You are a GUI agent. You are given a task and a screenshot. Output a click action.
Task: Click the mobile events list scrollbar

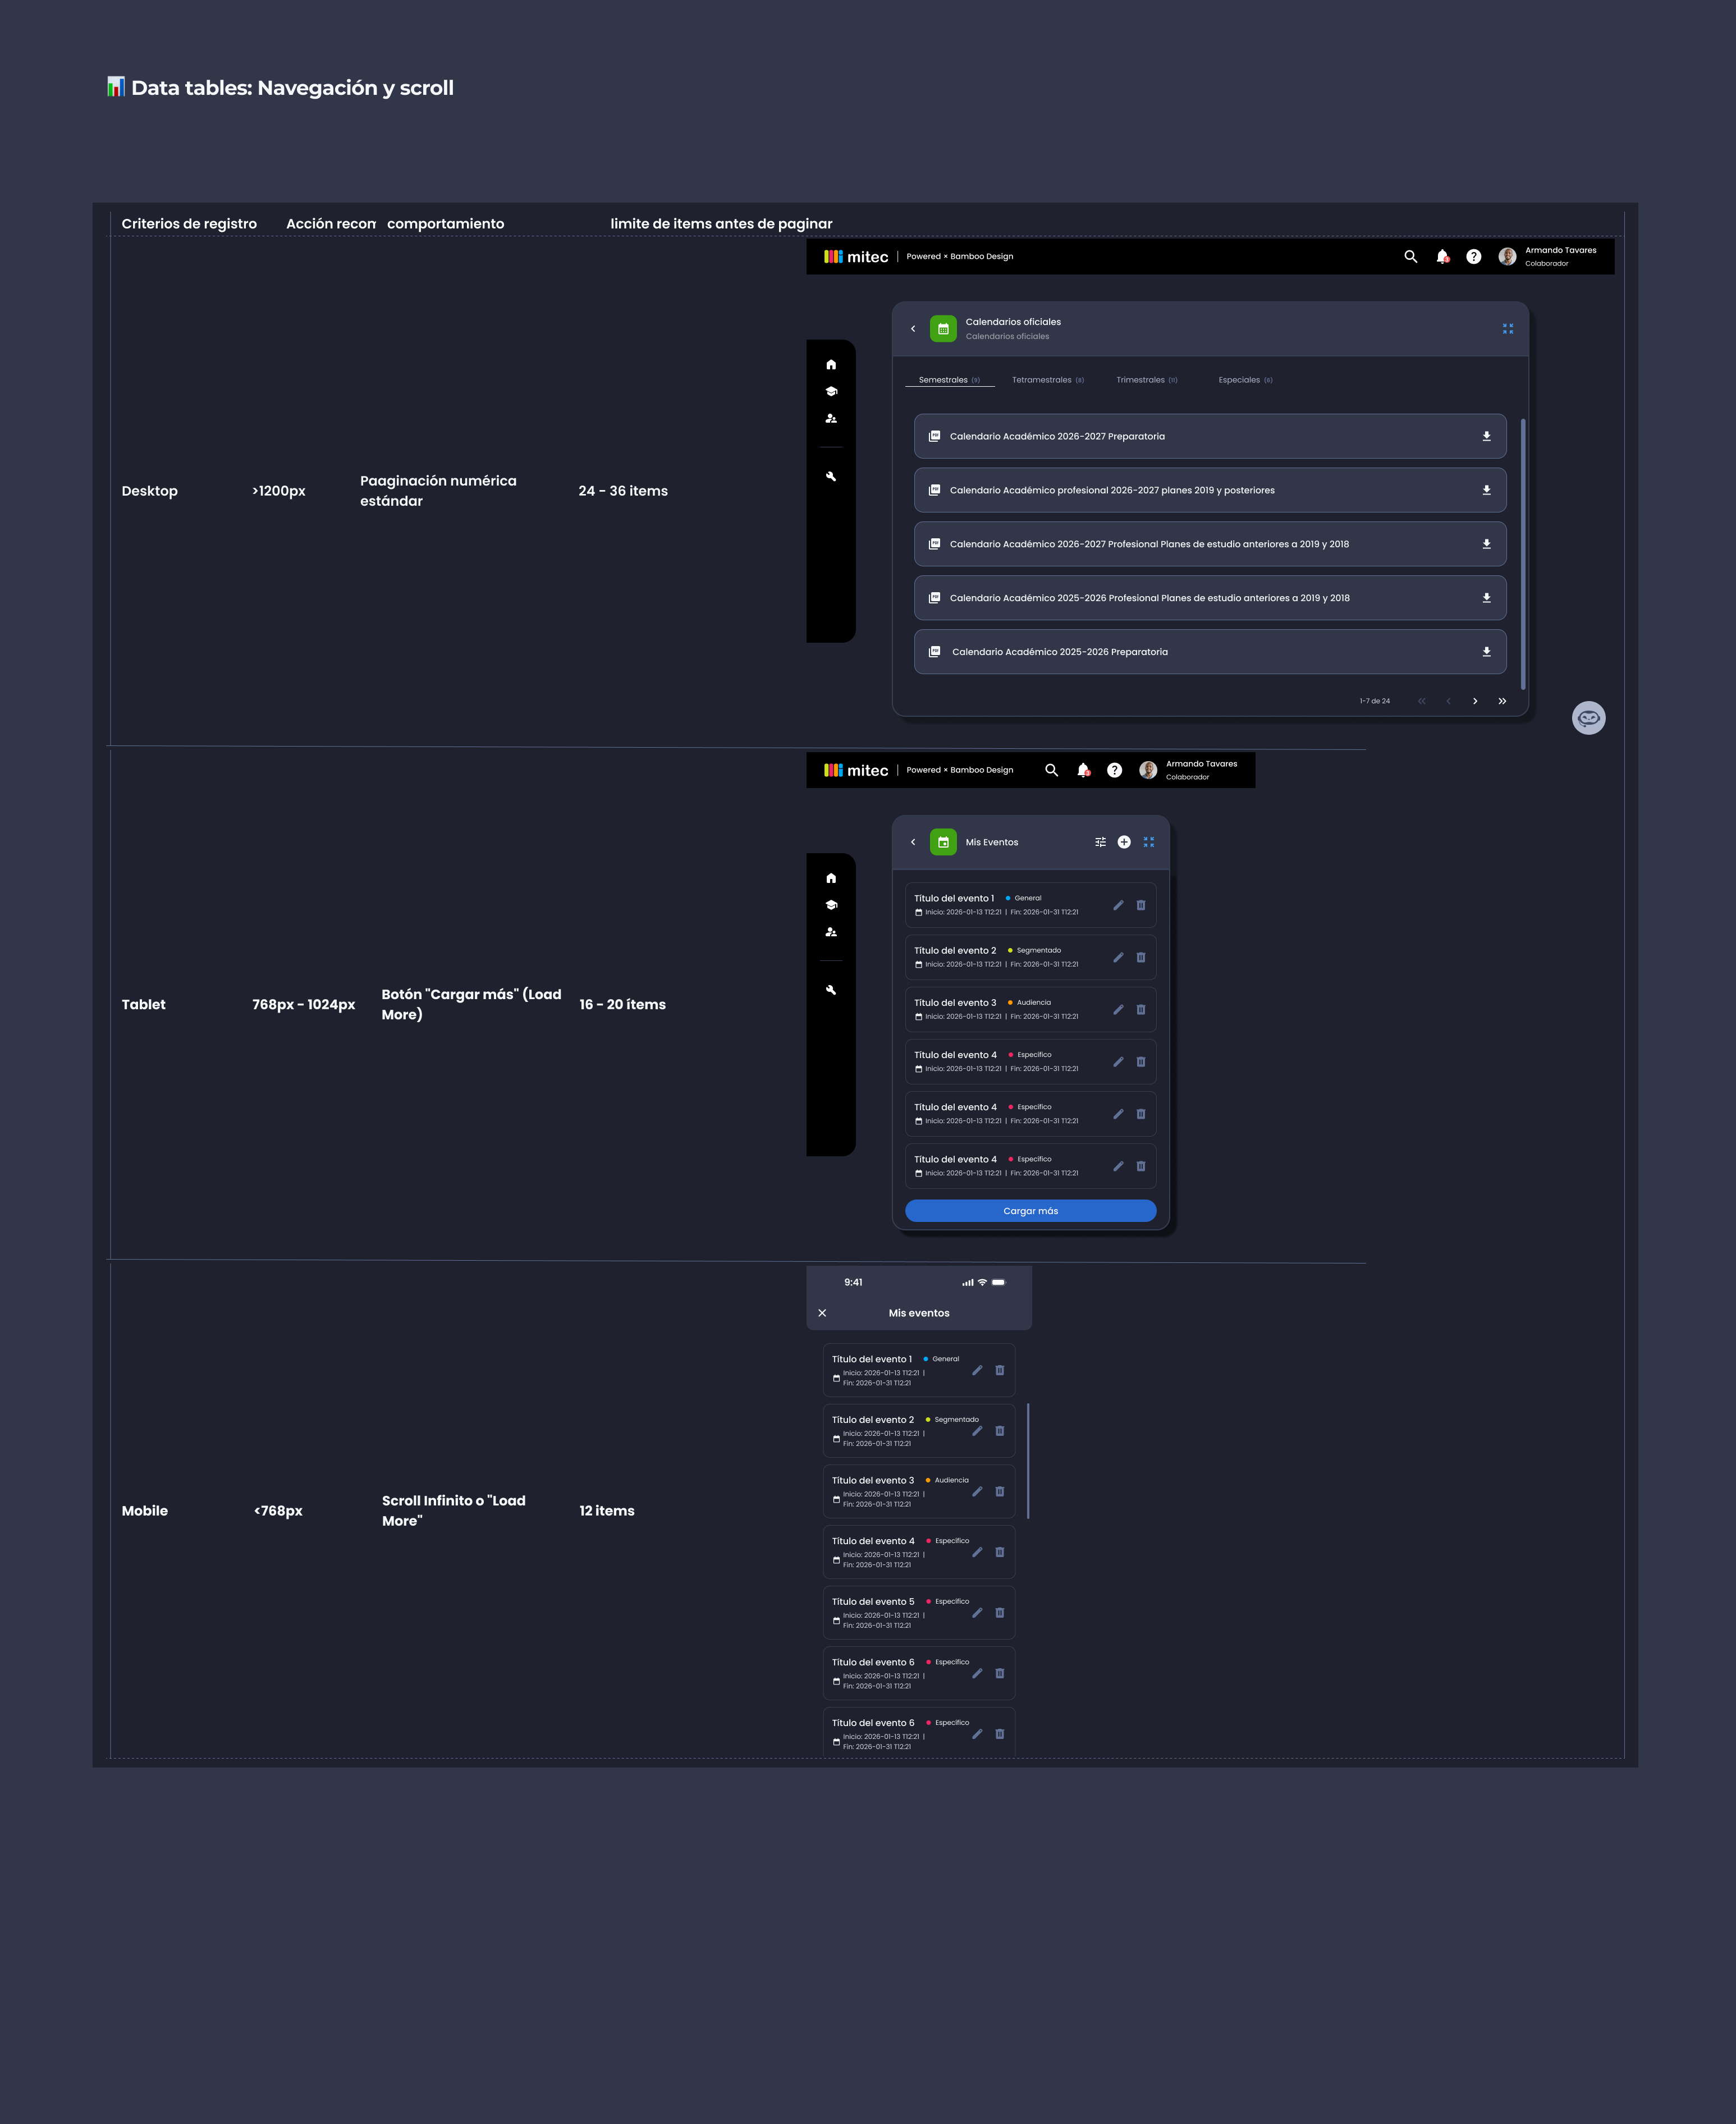(1028, 1462)
